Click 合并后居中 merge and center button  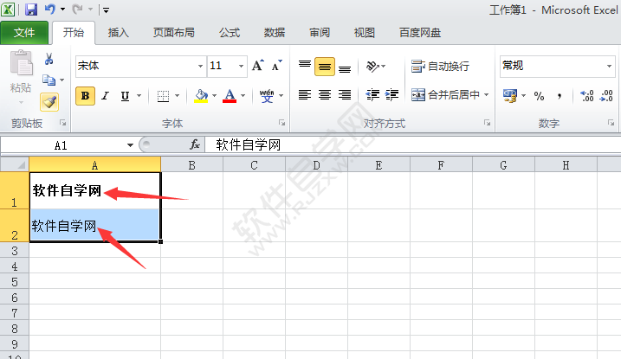[x=445, y=95]
